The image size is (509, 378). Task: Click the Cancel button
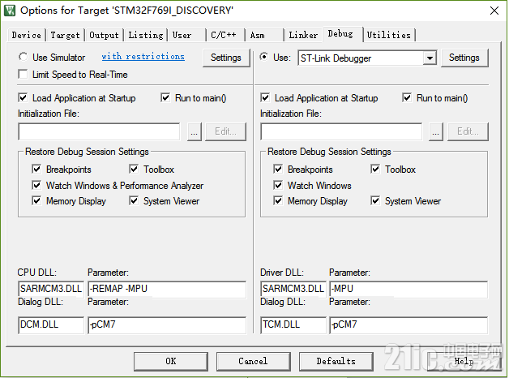click(x=253, y=362)
